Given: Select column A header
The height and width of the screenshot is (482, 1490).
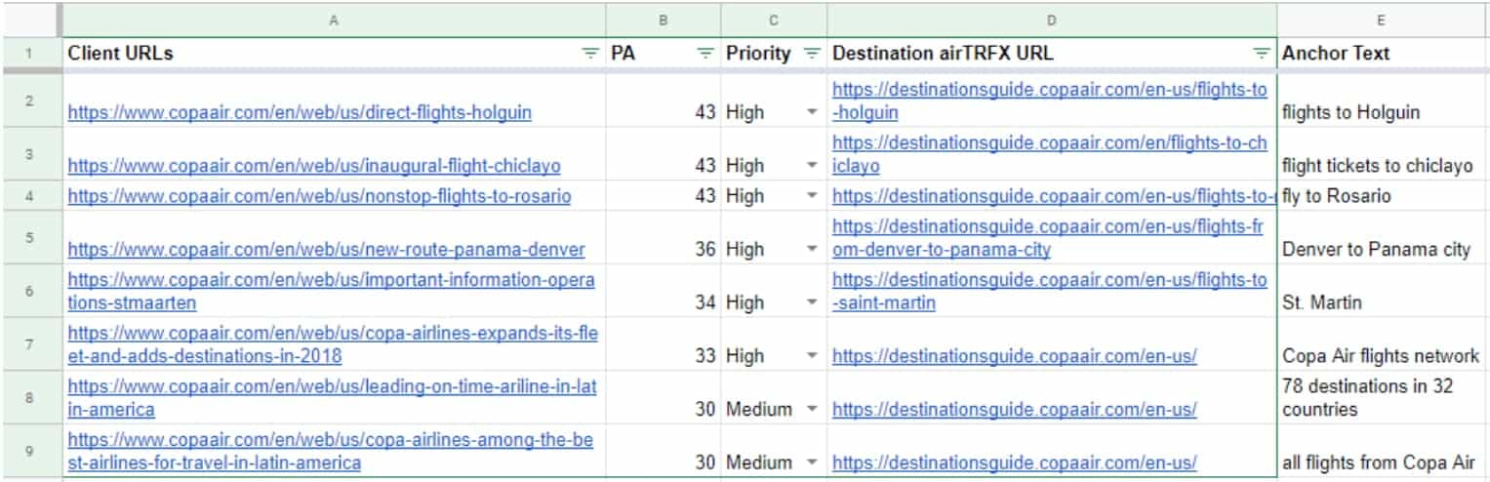Looking at the screenshot, I should (x=334, y=20).
